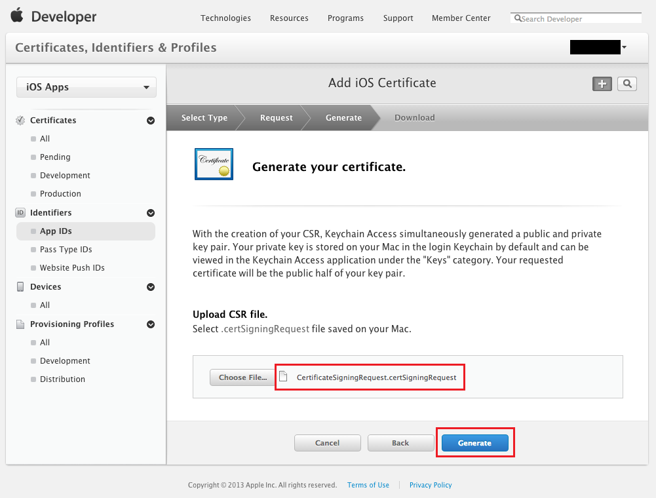Viewport: 656px width, 498px height.
Task: Open Pass Type IDs
Action: [66, 250]
